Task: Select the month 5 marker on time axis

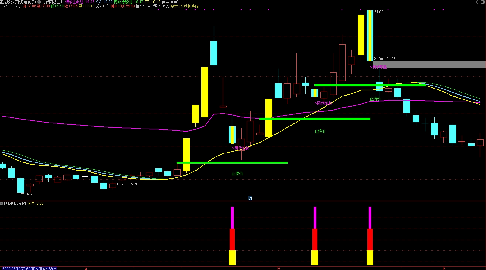Action: pos(279,268)
